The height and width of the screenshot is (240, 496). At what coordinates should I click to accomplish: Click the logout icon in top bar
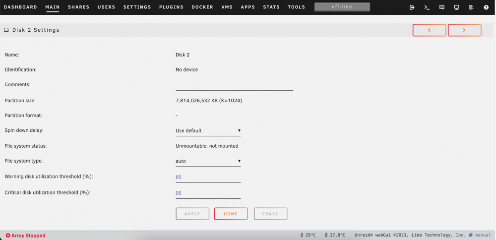pyautogui.click(x=412, y=7)
